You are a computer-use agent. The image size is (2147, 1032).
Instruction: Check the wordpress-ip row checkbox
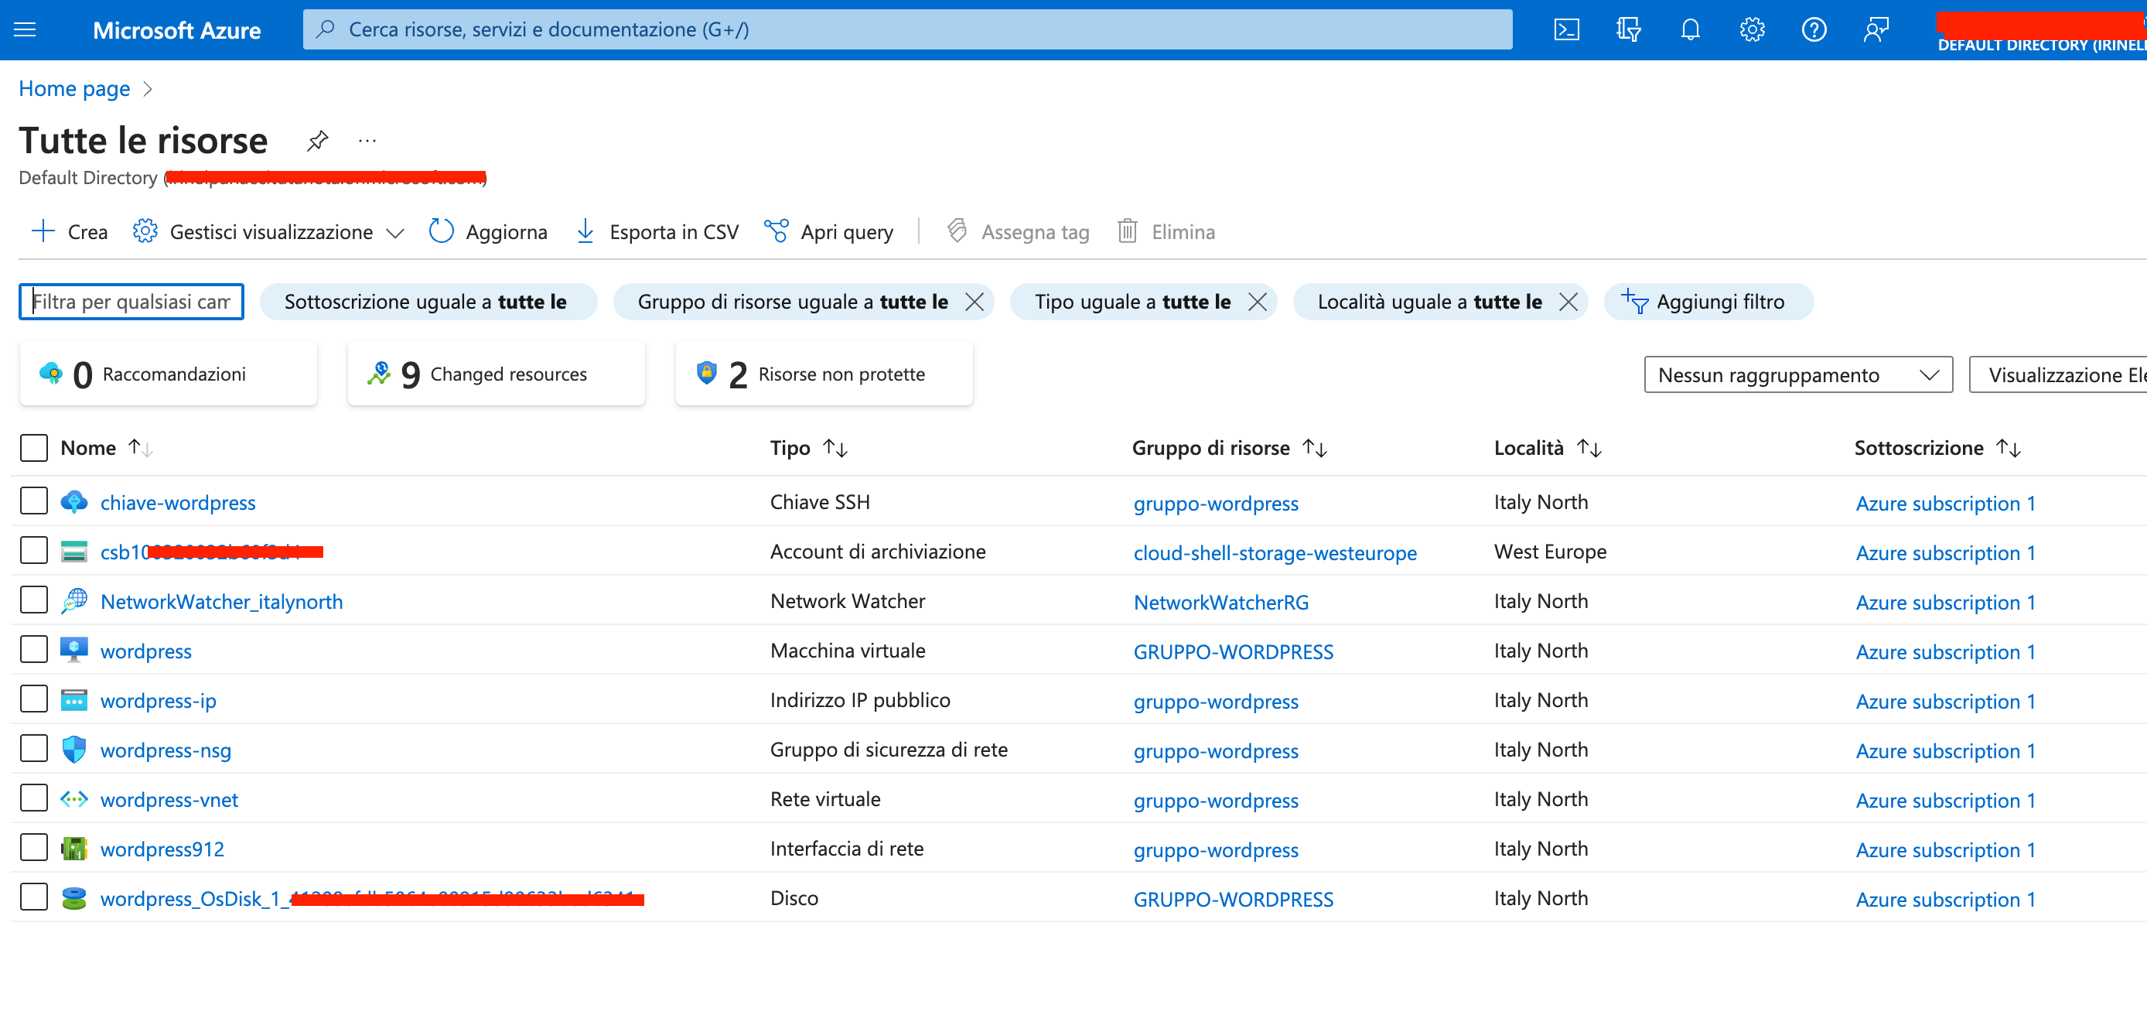(x=34, y=699)
